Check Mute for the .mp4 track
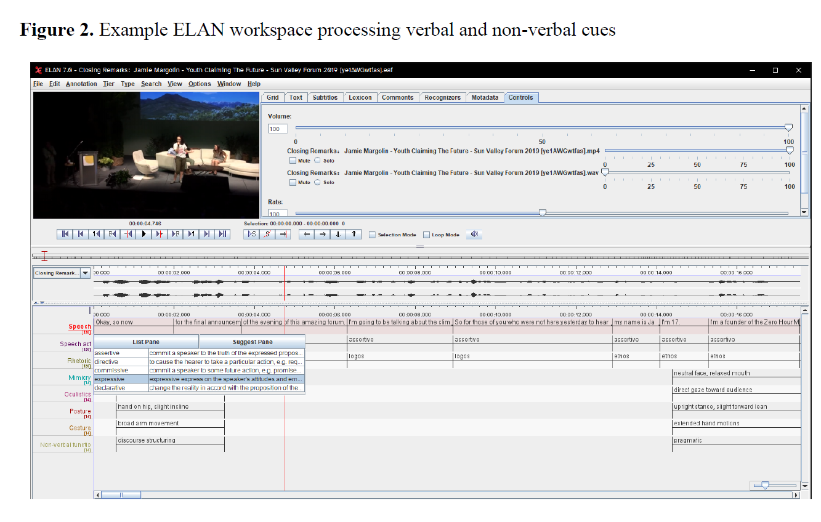 (293, 161)
